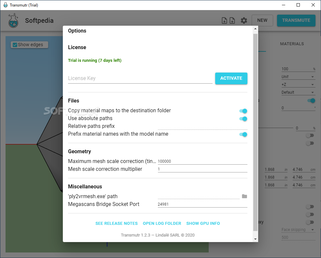Click the ACTIVATE license button
Image resolution: width=321 pixels, height=258 pixels.
(x=231, y=78)
